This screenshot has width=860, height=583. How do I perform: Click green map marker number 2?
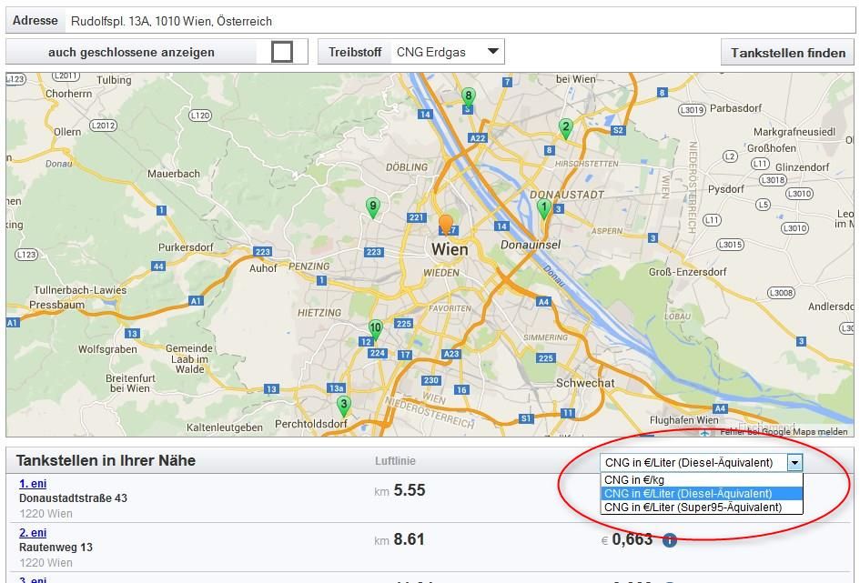click(565, 128)
